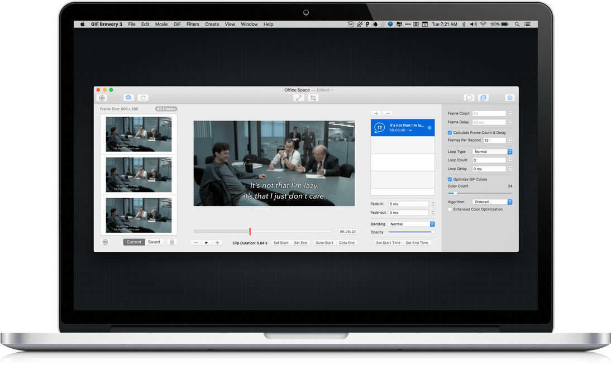611x365 pixels.
Task: Open the Blending mode dropdown
Action: click(412, 224)
